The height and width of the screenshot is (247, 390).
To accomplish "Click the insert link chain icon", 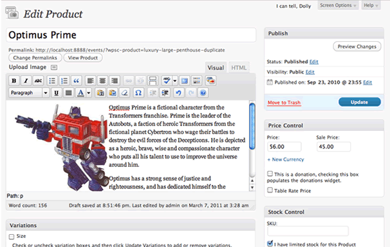I will pyautogui.click(x=129, y=81).
